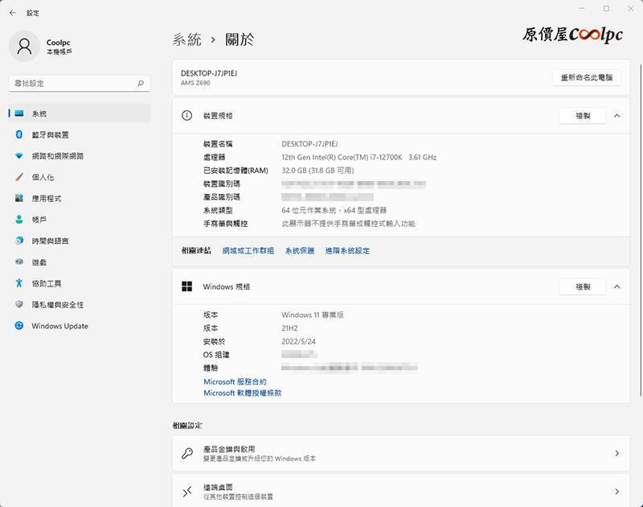This screenshot has height=507, width=643.
Task: Click the 系統 breadcrumb
Action: click(187, 39)
